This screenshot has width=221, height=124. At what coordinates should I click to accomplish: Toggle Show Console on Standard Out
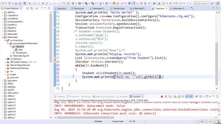(x=187, y=96)
